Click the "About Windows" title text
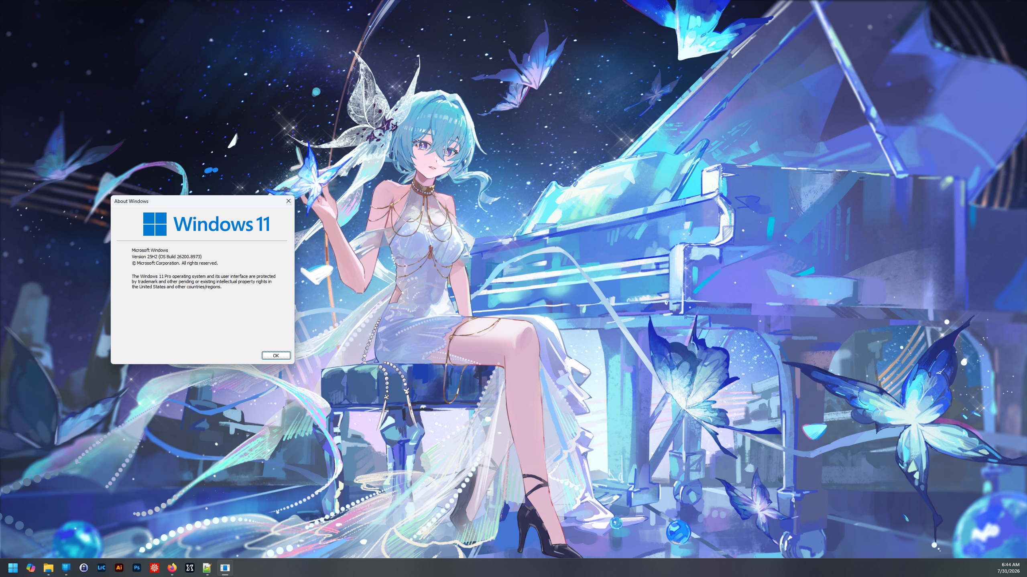This screenshot has height=577, width=1027. (131, 201)
